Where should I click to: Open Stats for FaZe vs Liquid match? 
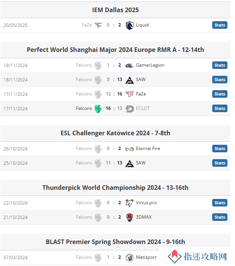[219, 25]
